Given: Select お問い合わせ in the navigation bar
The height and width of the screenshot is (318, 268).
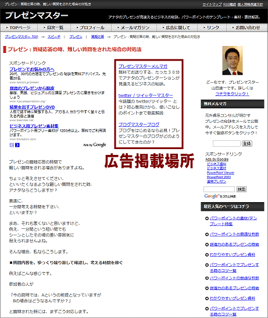Looking at the screenshot, I should [x=246, y=27].
